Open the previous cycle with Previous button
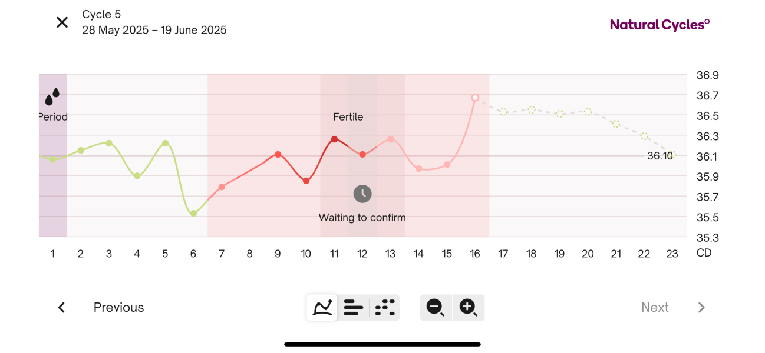Viewport: 765px width, 353px height. coord(118,307)
